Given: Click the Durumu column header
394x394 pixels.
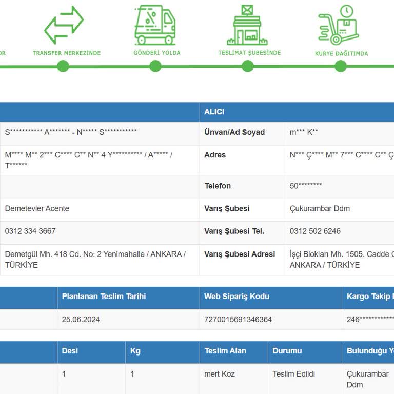Looking at the screenshot, I should [x=287, y=351].
